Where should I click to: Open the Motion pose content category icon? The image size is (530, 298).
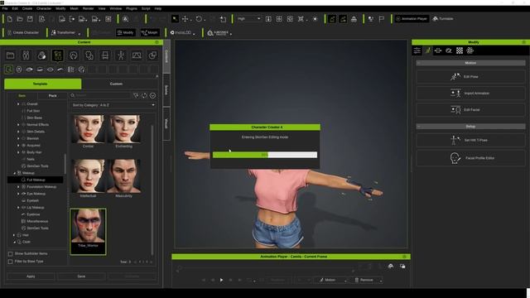tap(121, 55)
